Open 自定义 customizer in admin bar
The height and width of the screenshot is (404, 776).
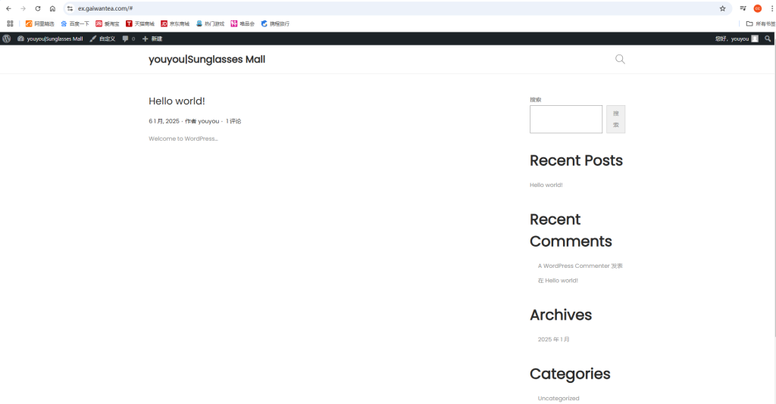tap(102, 39)
